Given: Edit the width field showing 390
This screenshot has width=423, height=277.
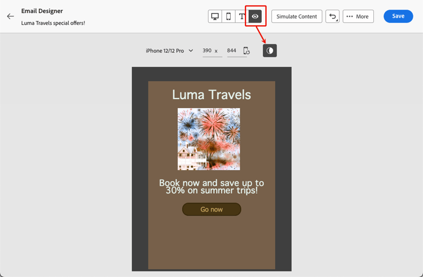Looking at the screenshot, I should 212,51.
